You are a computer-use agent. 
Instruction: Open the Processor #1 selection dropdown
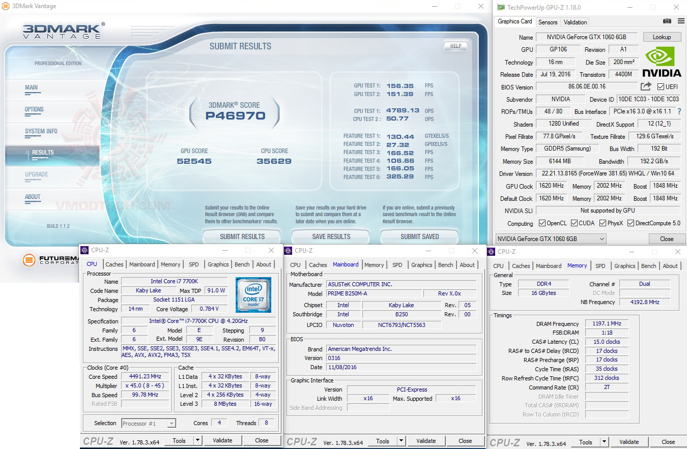[x=173, y=423]
